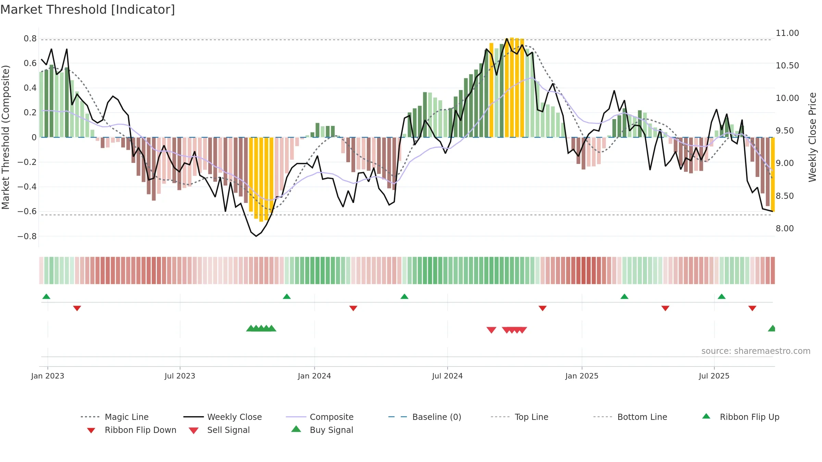Image resolution: width=822 pixels, height=462 pixels.
Task: Toggle the Bottom Line legend entry
Action: [630, 417]
